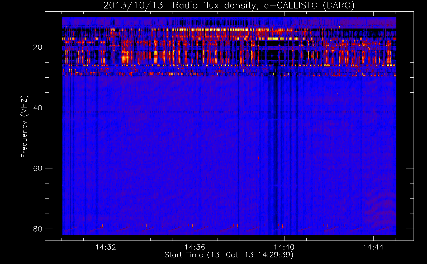Click the 14:40 time tick label
The height and width of the screenshot is (264, 427).
pyautogui.click(x=284, y=247)
